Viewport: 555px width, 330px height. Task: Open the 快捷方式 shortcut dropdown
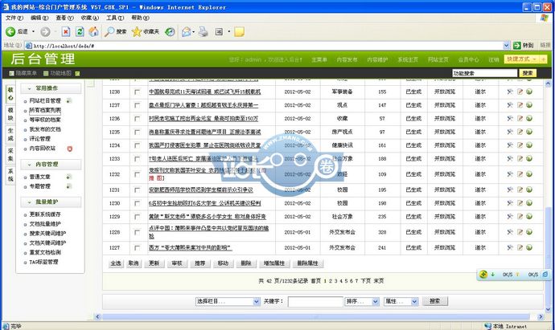pyautogui.click(x=522, y=59)
